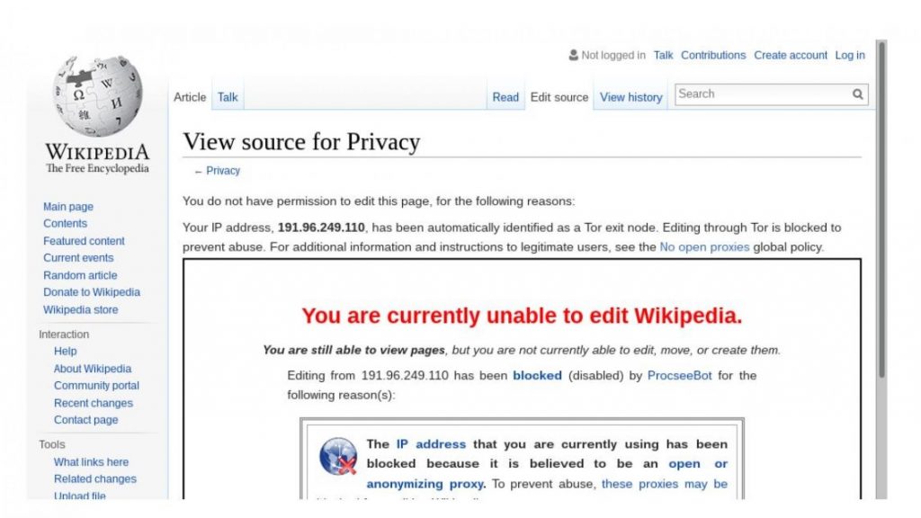The image size is (921, 518).
Task: Open the View history tab
Action: [630, 97]
